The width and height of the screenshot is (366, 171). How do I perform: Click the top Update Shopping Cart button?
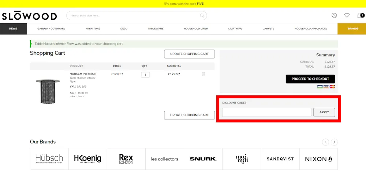(189, 54)
